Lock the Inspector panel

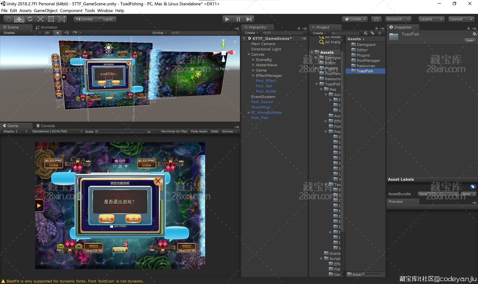469,28
